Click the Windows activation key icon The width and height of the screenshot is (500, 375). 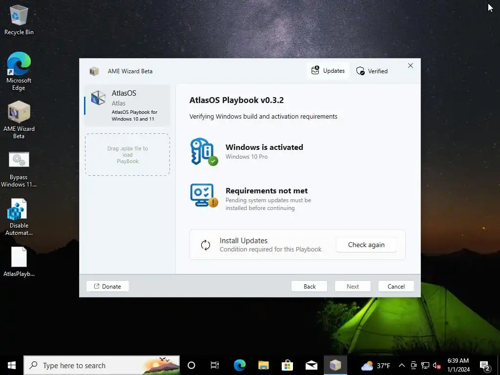[x=204, y=151]
